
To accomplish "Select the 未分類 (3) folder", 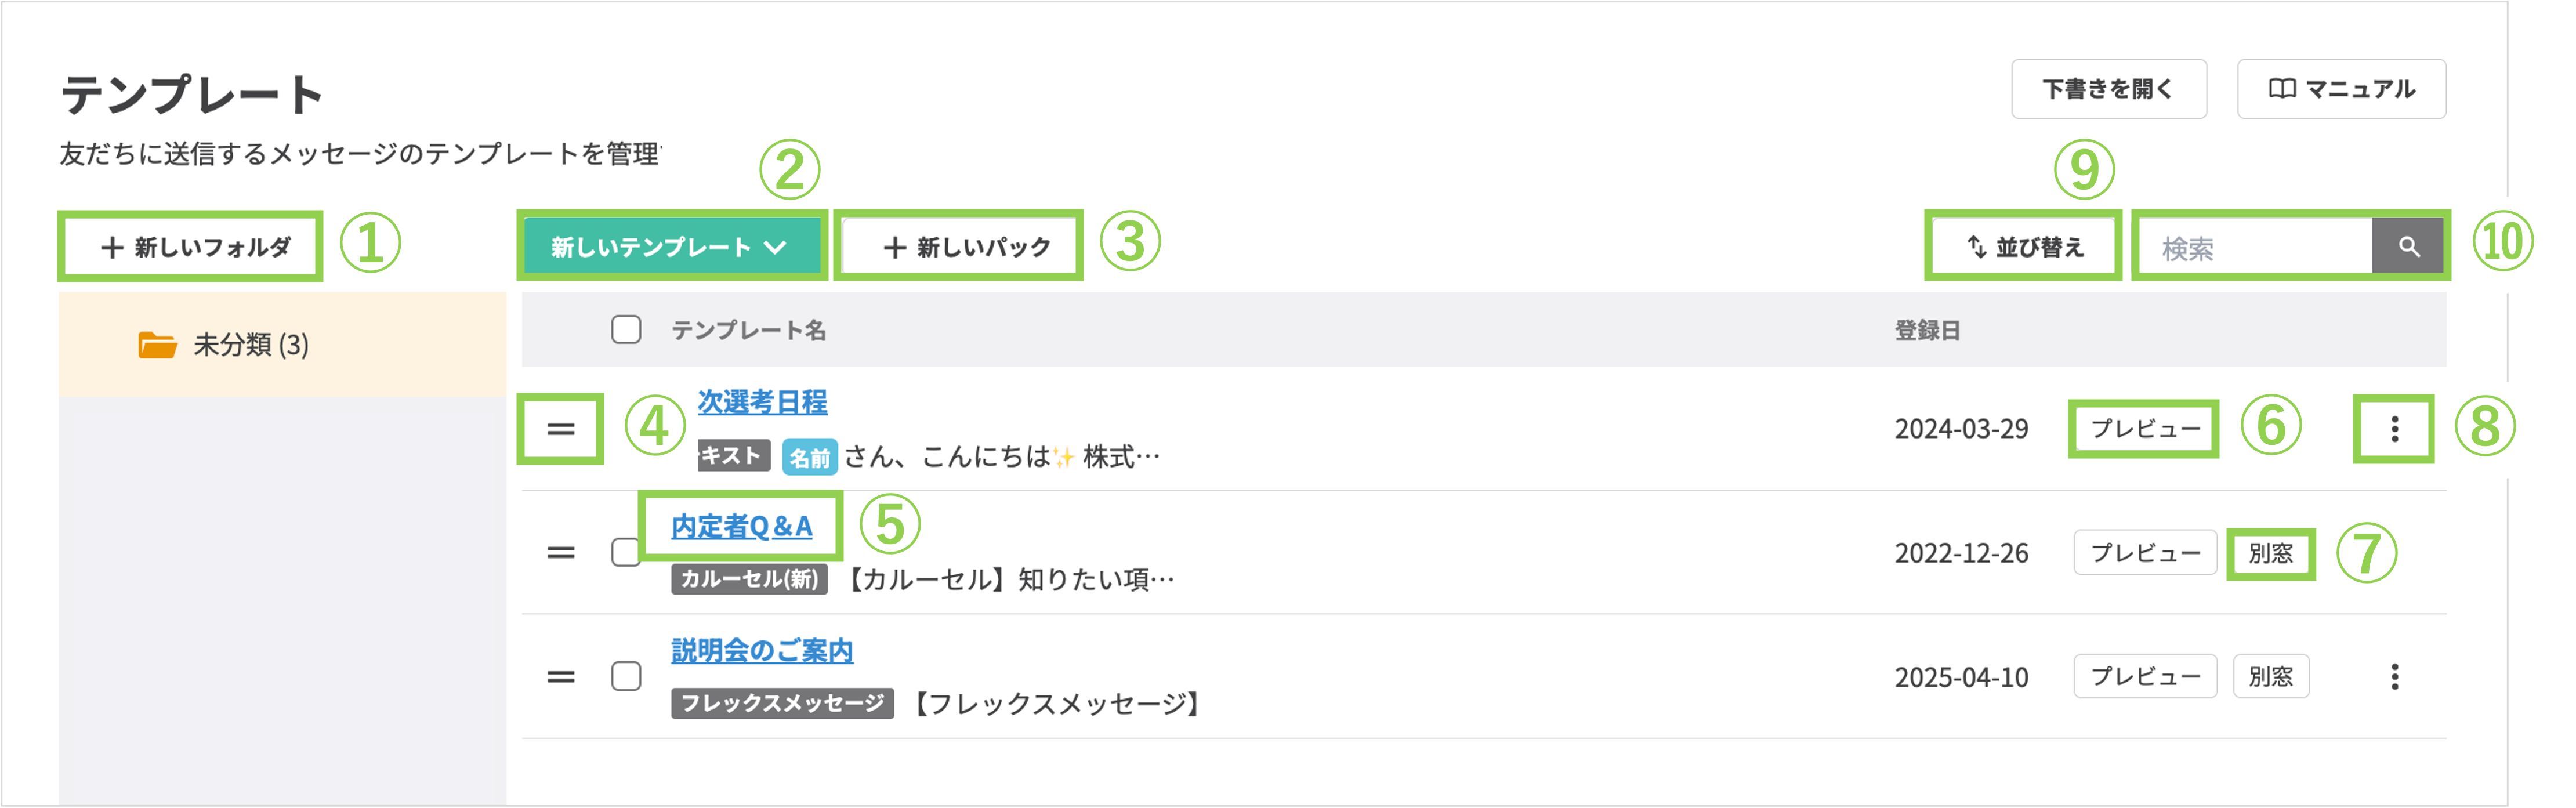I will pos(250,345).
